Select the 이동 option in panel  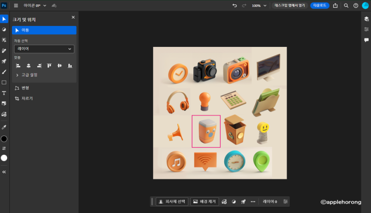coord(44,30)
